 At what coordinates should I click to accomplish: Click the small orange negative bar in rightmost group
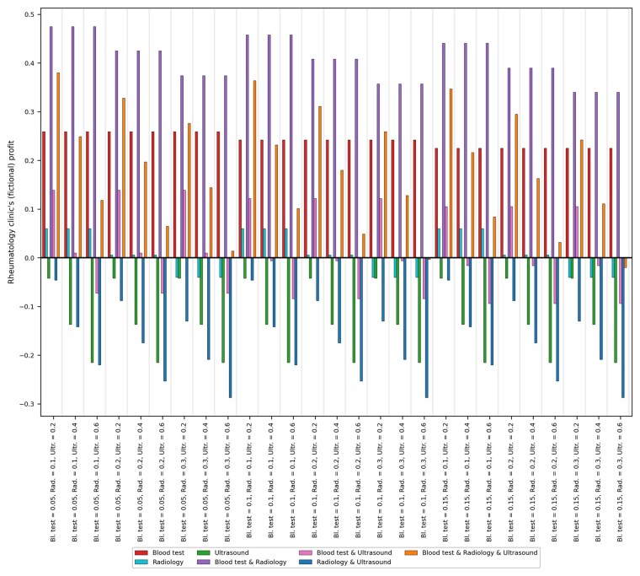coord(627,262)
